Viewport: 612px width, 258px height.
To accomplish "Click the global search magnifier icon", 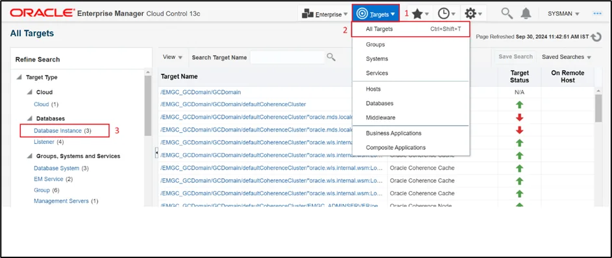I will coord(507,13).
